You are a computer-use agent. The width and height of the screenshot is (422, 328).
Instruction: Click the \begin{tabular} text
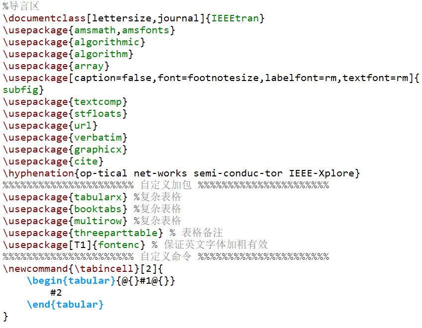71,281
